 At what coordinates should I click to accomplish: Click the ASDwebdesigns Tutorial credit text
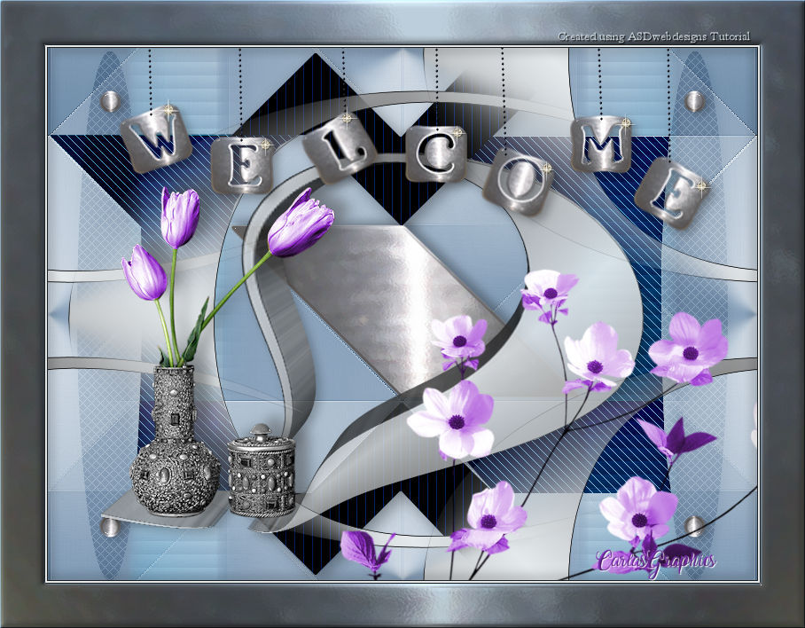point(653,36)
